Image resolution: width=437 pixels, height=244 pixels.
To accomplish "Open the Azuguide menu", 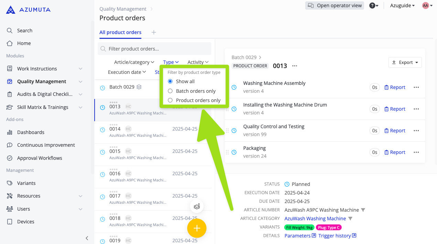I will (402, 5).
